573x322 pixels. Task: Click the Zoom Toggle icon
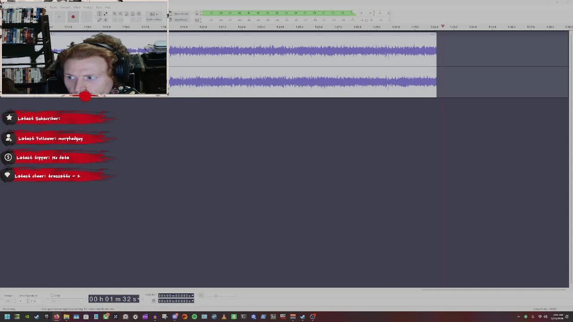coord(139,14)
